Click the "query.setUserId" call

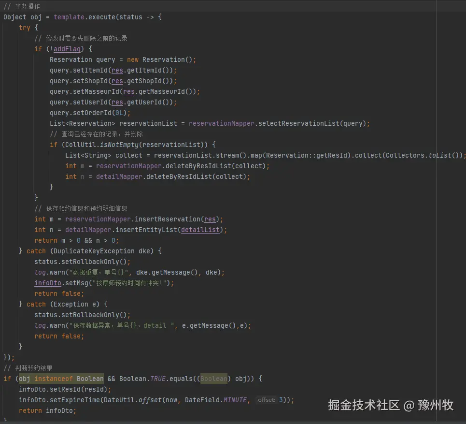coord(78,102)
